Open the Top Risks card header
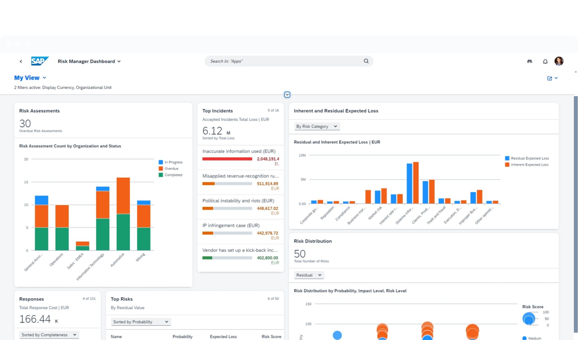 coord(122,299)
